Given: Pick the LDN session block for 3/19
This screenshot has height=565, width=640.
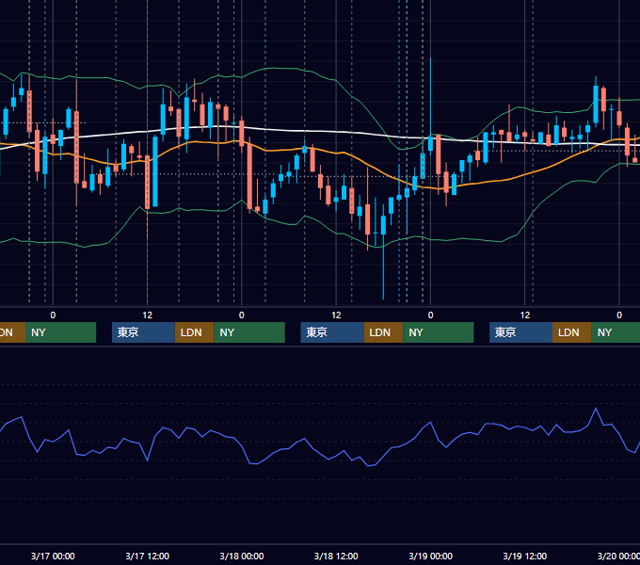Looking at the screenshot, I should click(572, 332).
